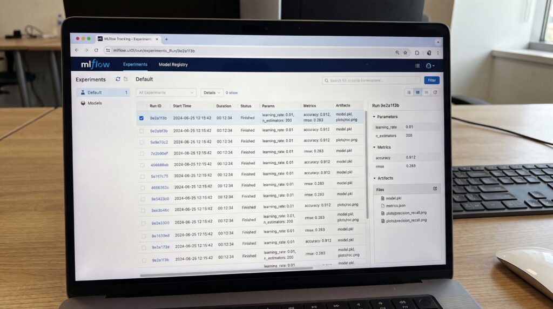
Task: Select the MLflow Tracking browser tab
Action: coord(128,39)
